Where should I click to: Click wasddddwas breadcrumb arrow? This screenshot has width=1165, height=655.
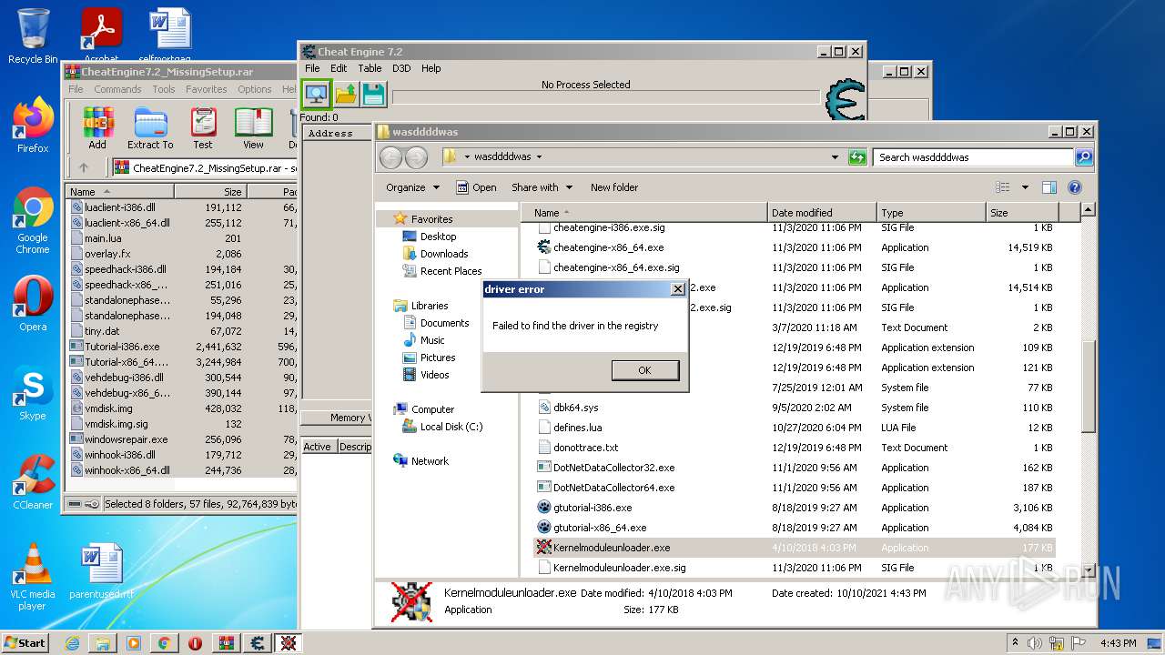(x=539, y=157)
